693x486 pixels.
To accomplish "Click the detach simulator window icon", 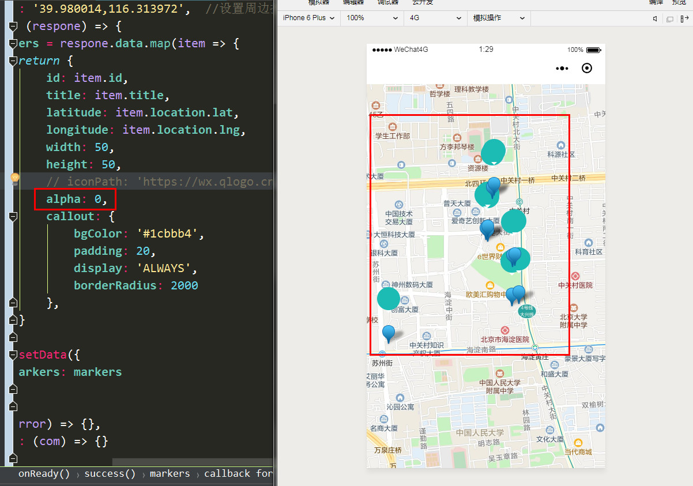I will (669, 18).
